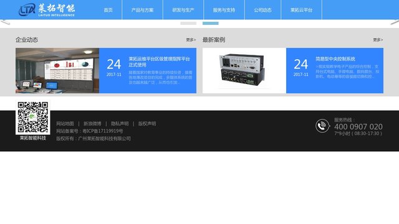399x224 pixels.
Task: Go to next slide with right arrow
Action: pyautogui.click(x=395, y=22)
